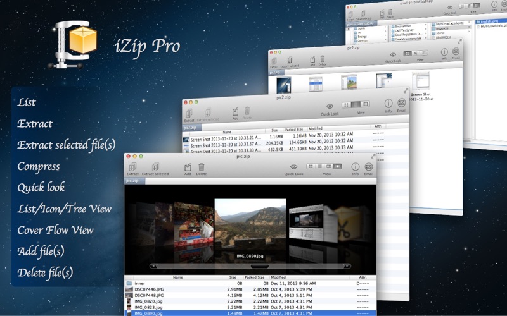Choose column view segment in pic2.zip list-view window
Image resolution: width=507 pixels, height=316 pixels.
(365, 104)
